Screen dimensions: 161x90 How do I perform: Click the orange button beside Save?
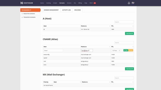[131, 50]
